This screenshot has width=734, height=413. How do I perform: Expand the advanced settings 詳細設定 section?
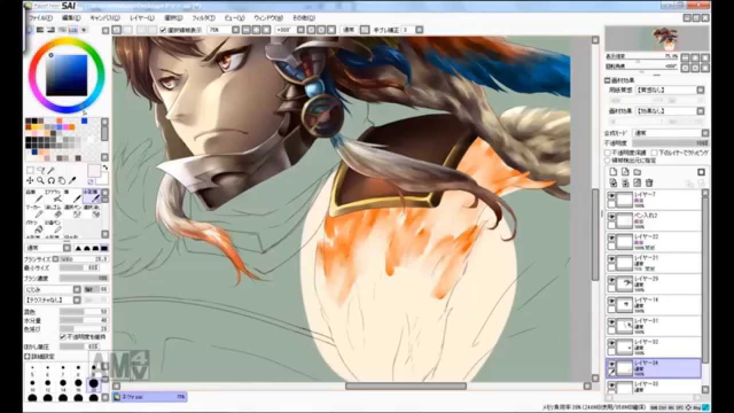tap(27, 356)
